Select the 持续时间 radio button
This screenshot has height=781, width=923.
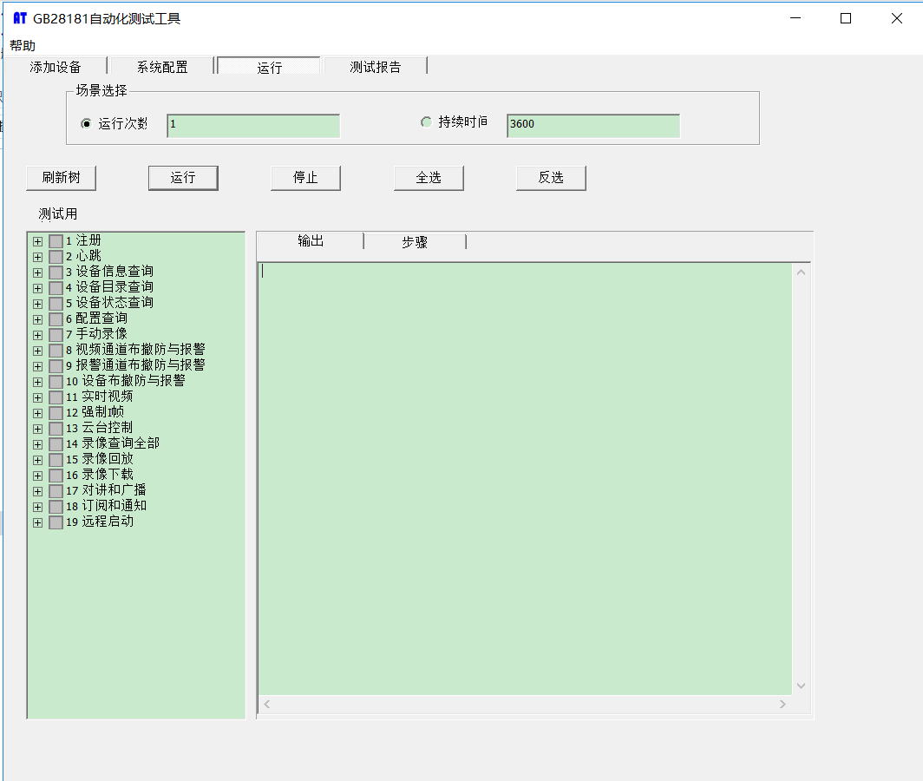point(426,121)
